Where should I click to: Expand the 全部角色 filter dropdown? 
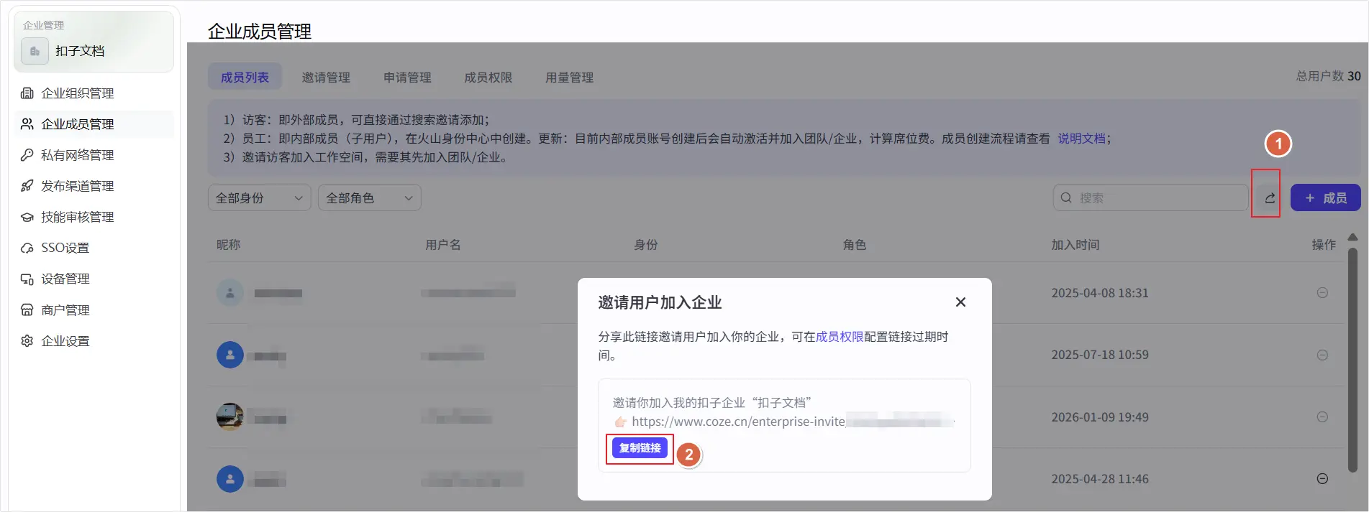(x=370, y=197)
